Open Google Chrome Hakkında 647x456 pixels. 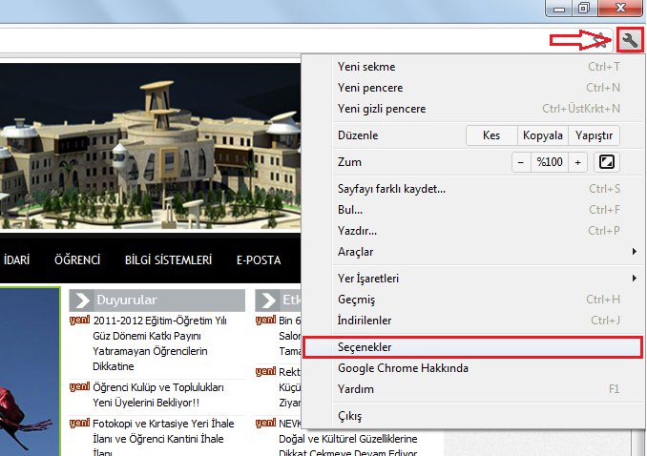pyautogui.click(x=403, y=368)
